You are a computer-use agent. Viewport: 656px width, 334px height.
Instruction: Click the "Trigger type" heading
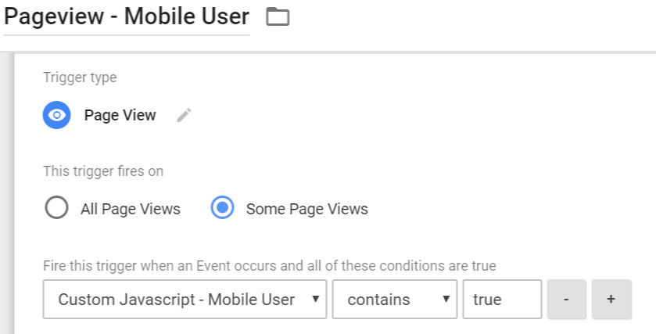point(80,77)
